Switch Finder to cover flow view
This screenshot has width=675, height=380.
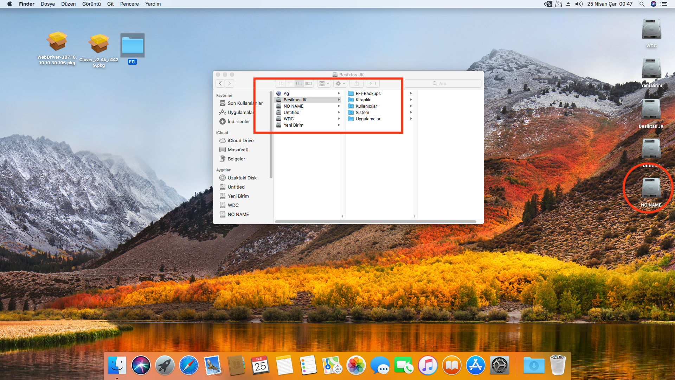point(309,83)
